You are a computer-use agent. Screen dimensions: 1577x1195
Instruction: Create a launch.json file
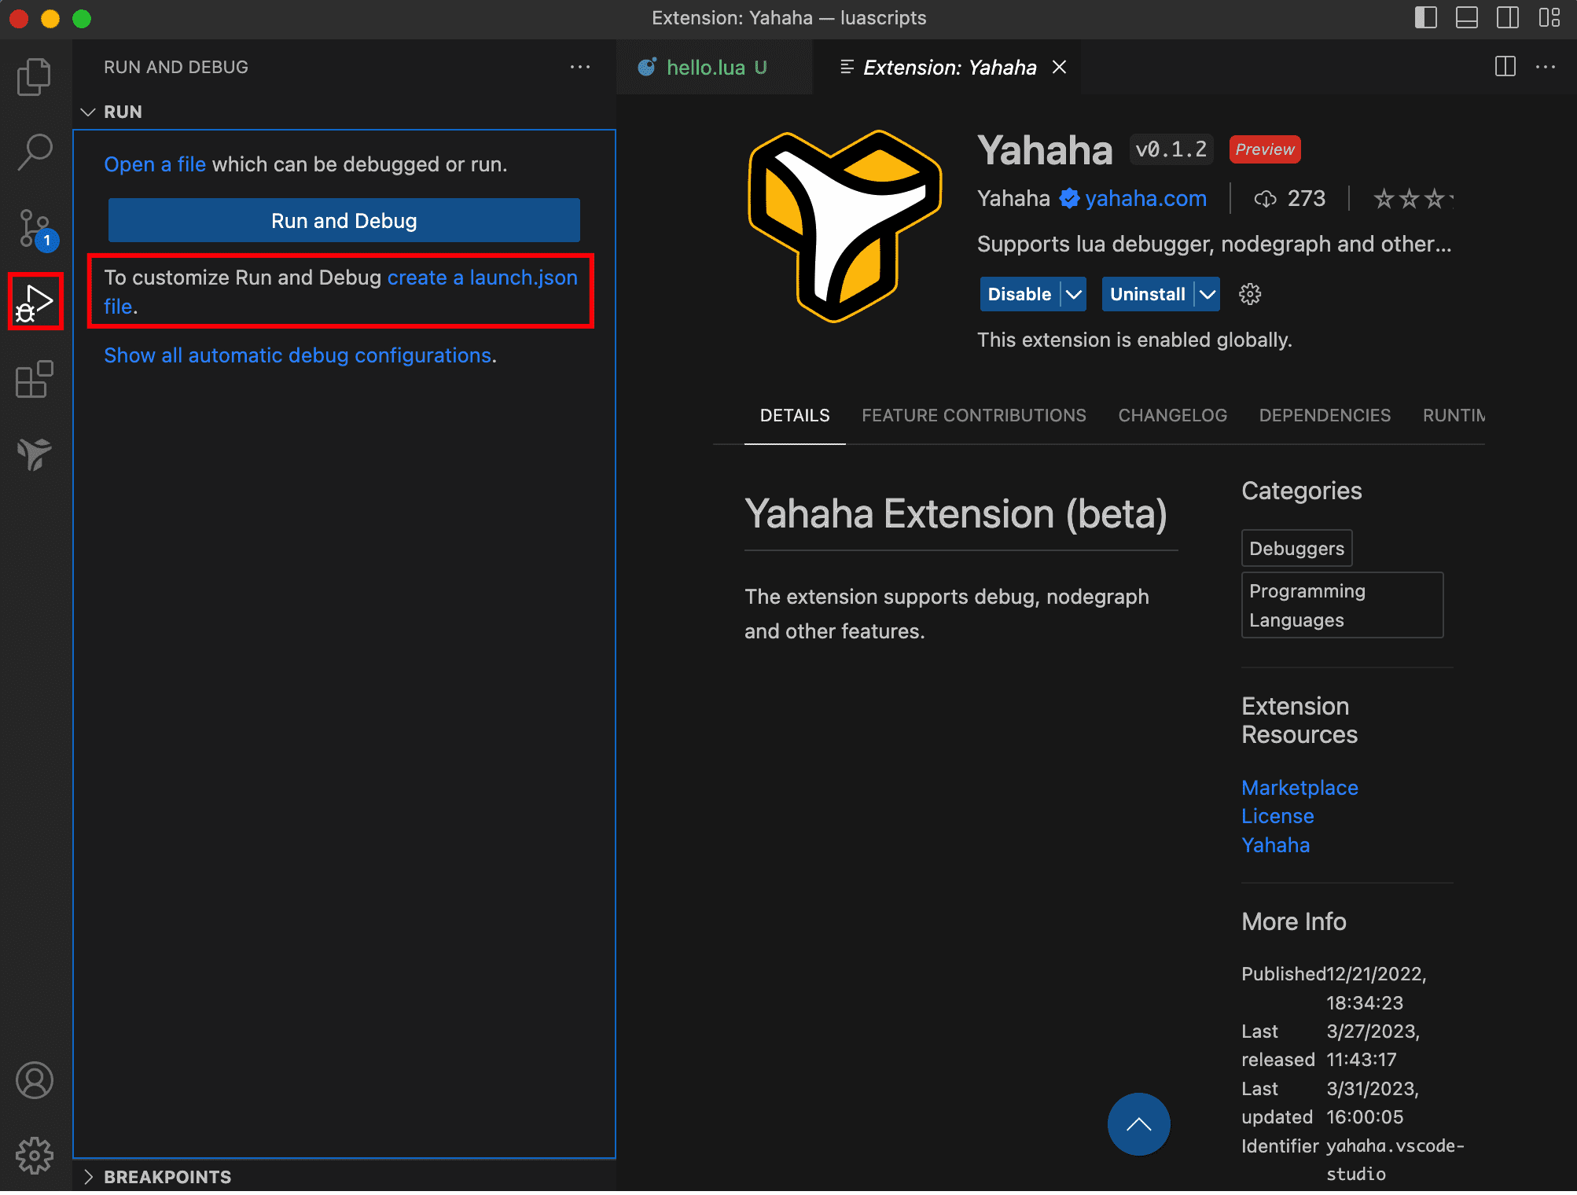click(x=481, y=277)
